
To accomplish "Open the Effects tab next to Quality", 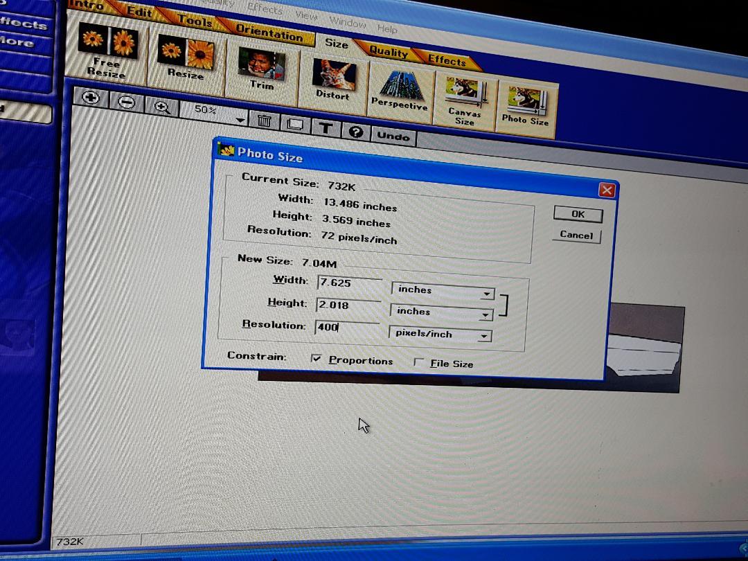I will tap(447, 60).
